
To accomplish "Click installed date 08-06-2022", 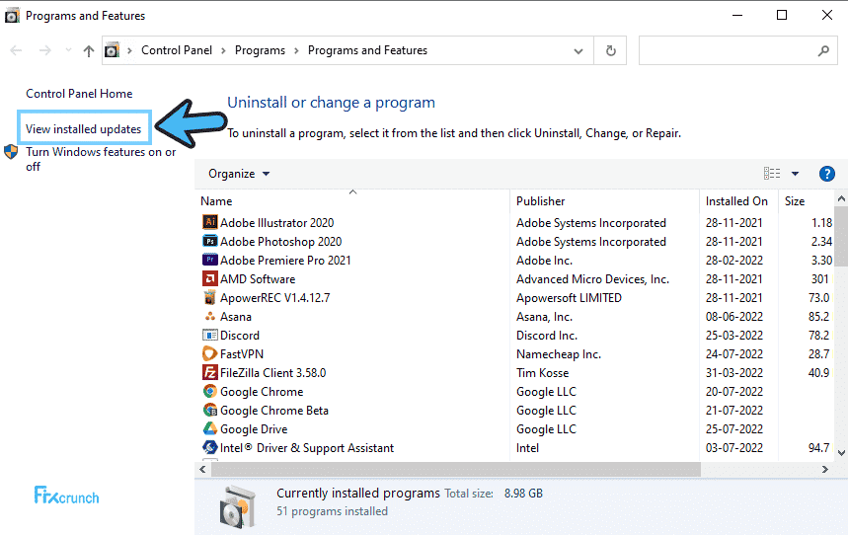I will pyautogui.click(x=733, y=317).
